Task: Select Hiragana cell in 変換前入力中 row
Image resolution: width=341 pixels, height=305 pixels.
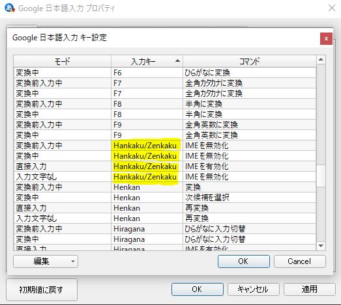Action: [x=147, y=229]
